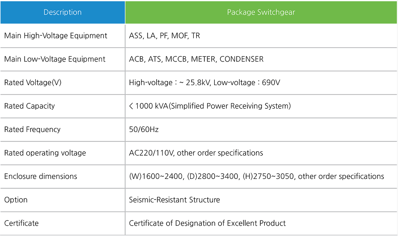This screenshot has height=236, width=398.
Task: Click the 1000 kVA Simplified Power value
Action: [210, 106]
